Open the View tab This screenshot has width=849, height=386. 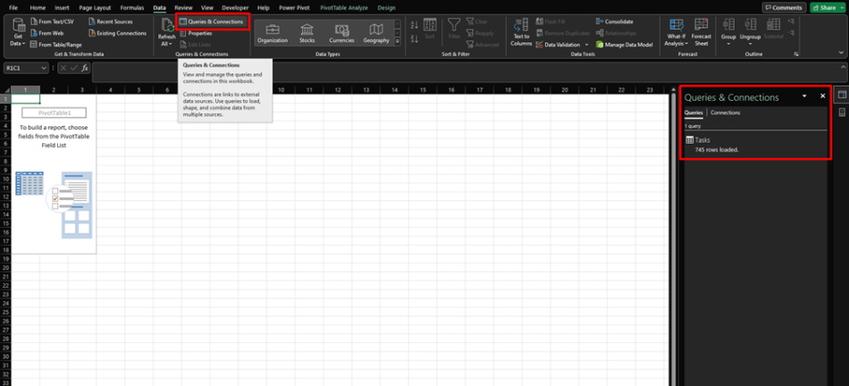pyautogui.click(x=206, y=7)
